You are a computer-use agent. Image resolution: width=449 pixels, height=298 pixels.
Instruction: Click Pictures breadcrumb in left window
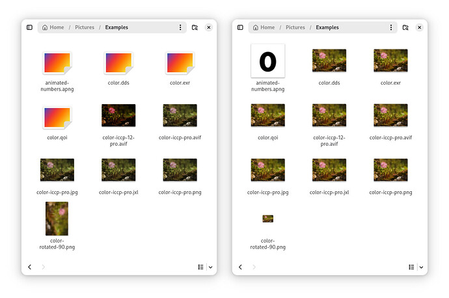(x=85, y=27)
